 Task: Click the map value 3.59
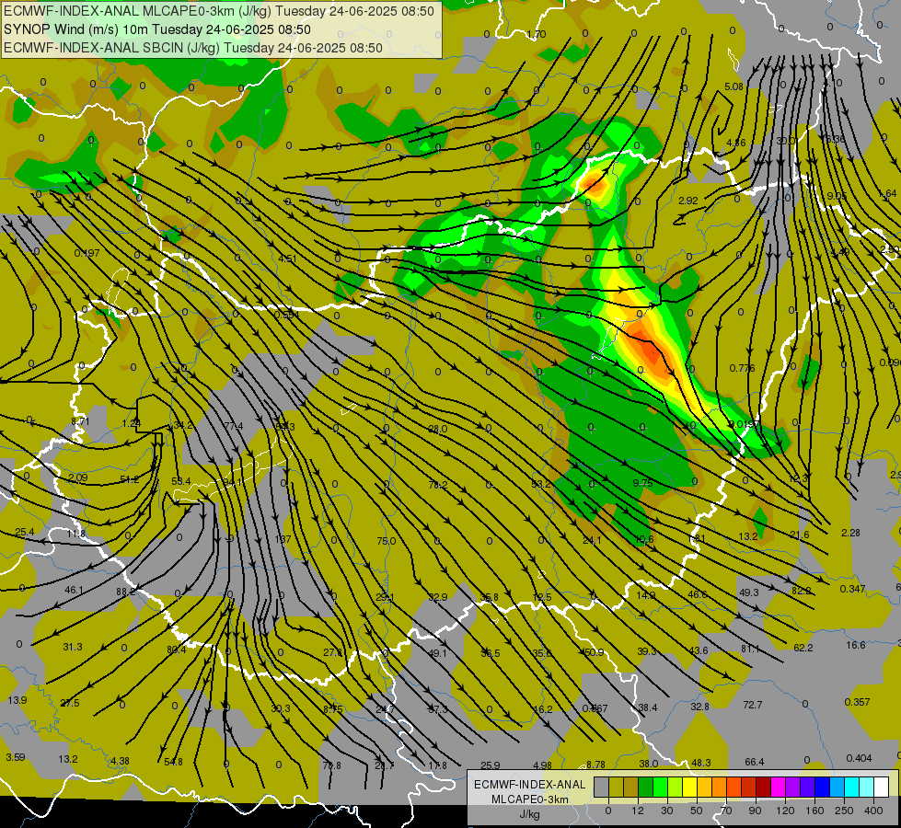(16, 757)
